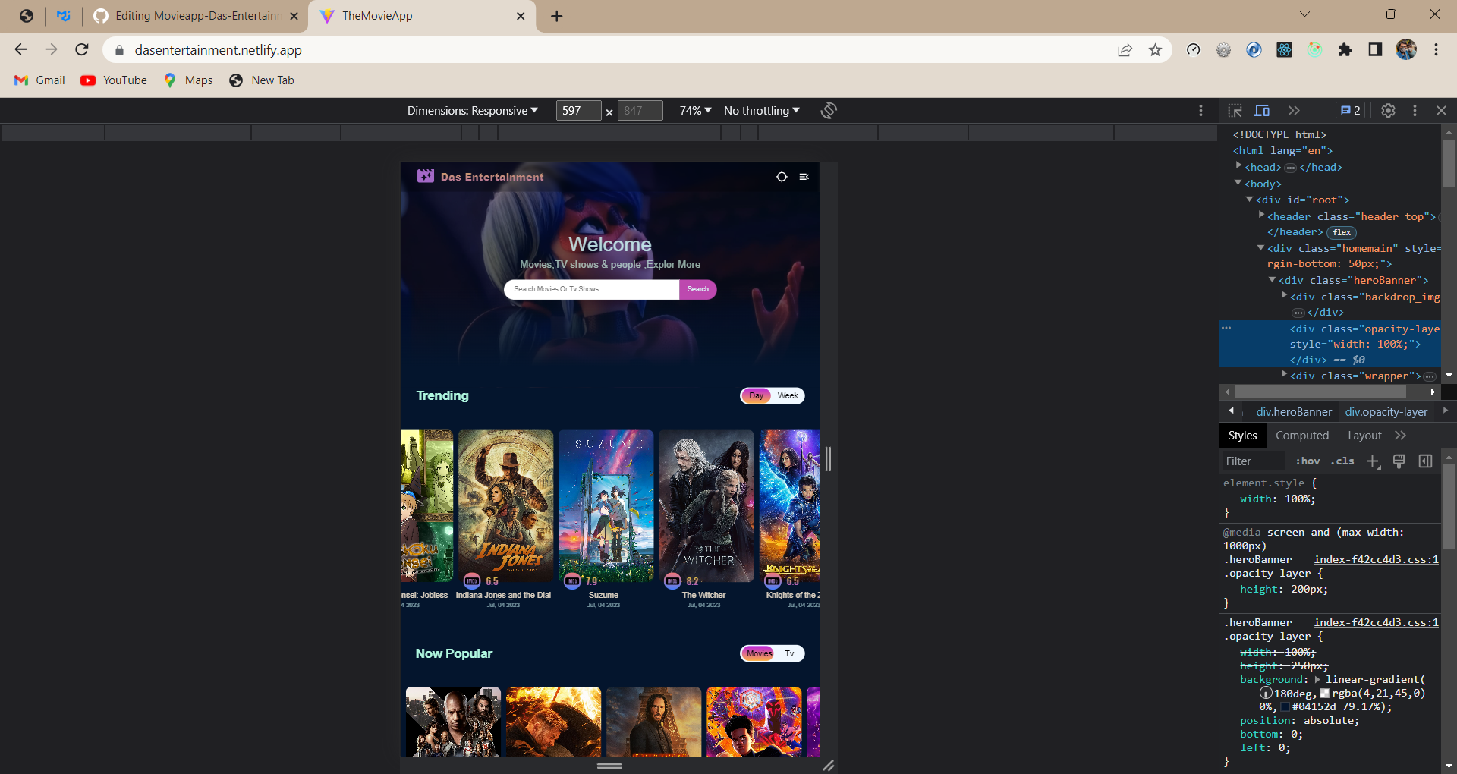Click the Search button on the banner
Viewport: 1457px width, 774px height.
pyautogui.click(x=697, y=289)
